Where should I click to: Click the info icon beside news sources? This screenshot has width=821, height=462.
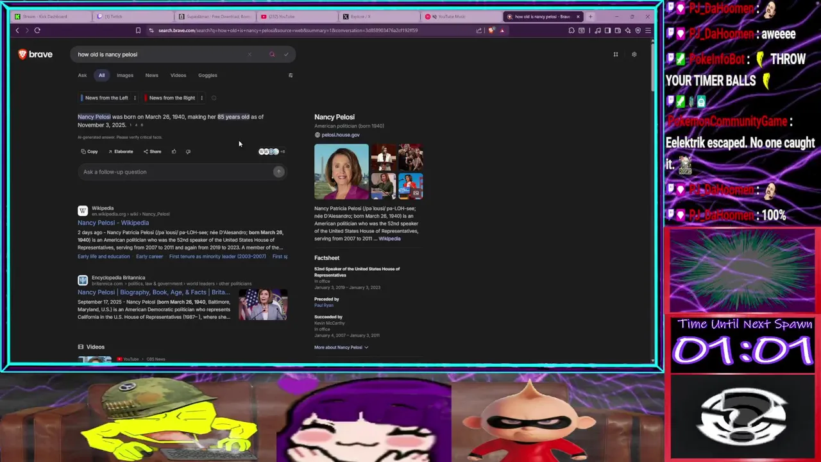tap(214, 98)
